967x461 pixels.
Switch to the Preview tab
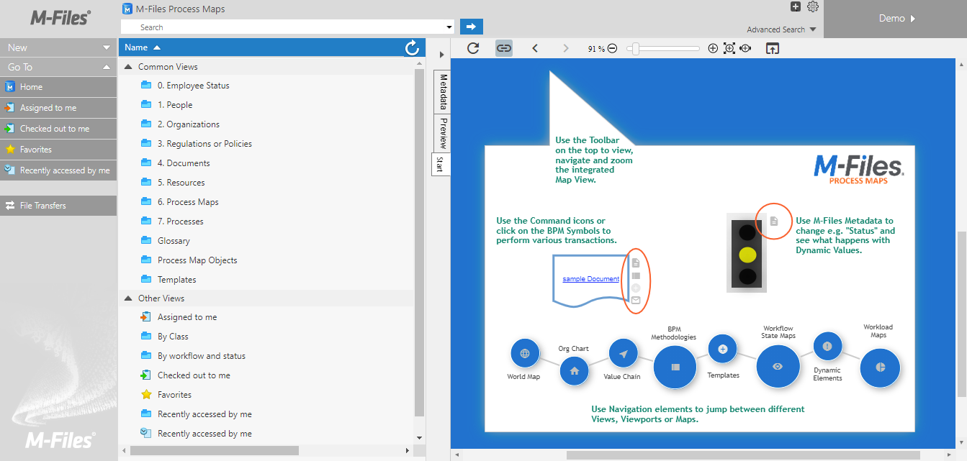point(443,133)
